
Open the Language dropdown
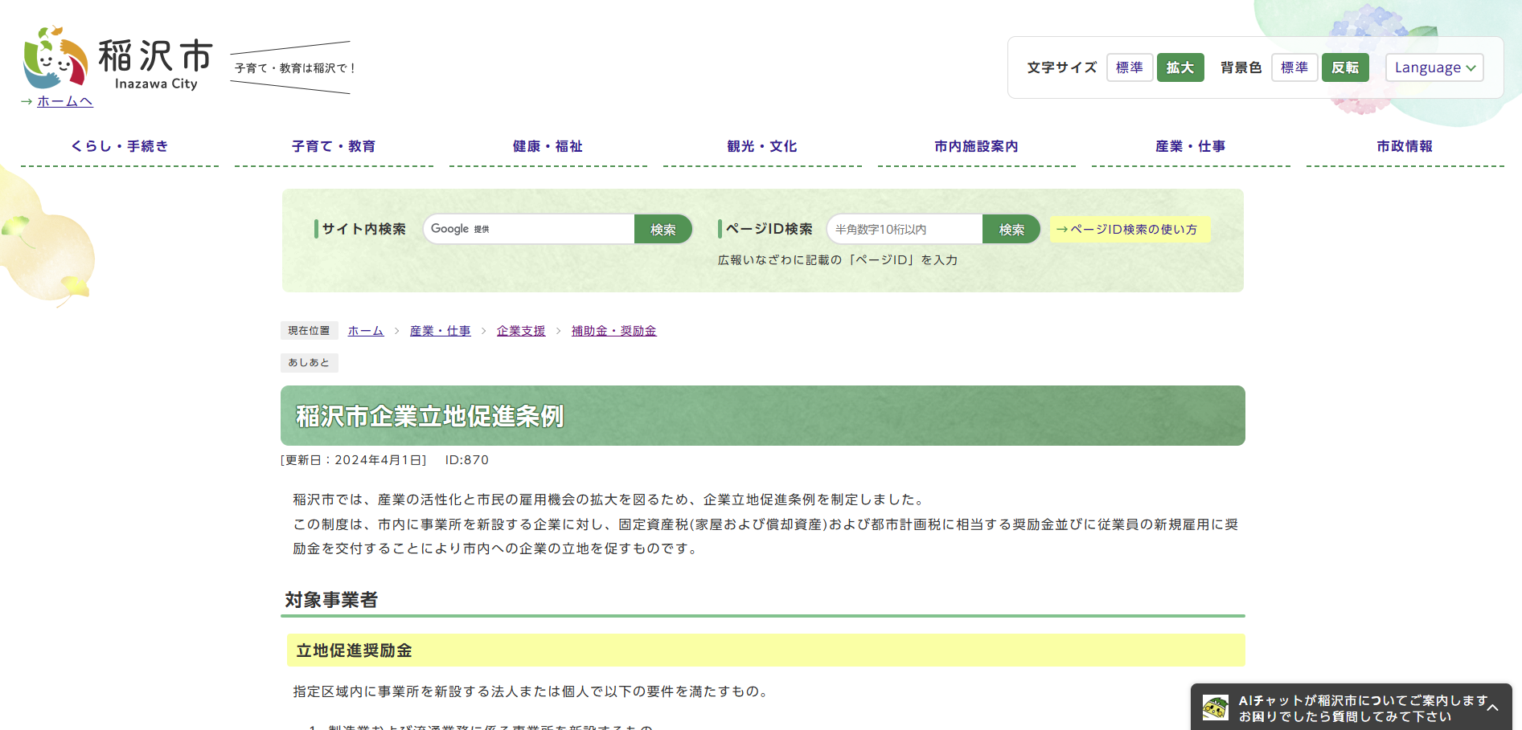click(1434, 67)
